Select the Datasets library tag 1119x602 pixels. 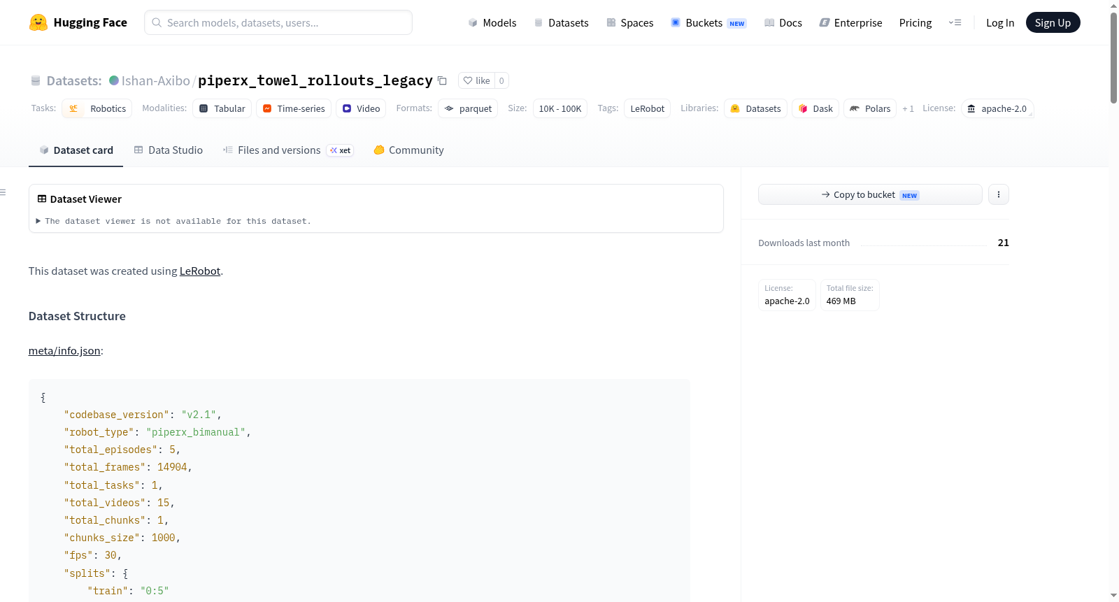[x=756, y=108]
